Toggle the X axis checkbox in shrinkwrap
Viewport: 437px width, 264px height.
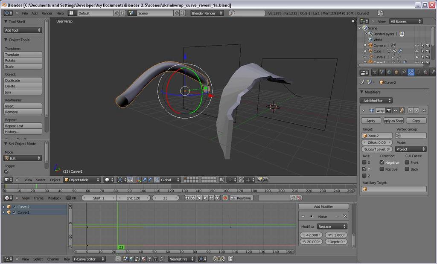click(x=364, y=162)
